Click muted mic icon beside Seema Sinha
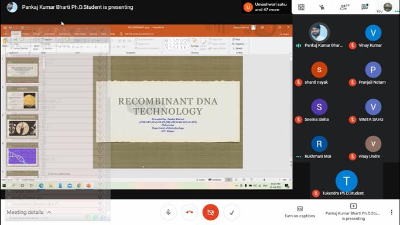This screenshot has height=225, width=400. coord(299,120)
